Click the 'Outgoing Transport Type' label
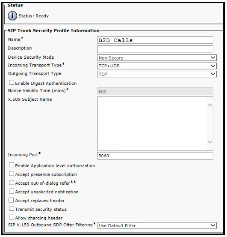This screenshot has width=227, height=237. (x=35, y=74)
